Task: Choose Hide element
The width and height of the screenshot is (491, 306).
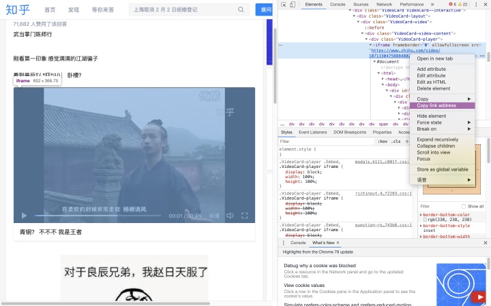Action: 442,116
